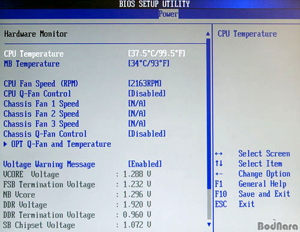Viewport: 300px width, 232px height.
Task: Click the Change Option help text
Action: tap(264, 174)
